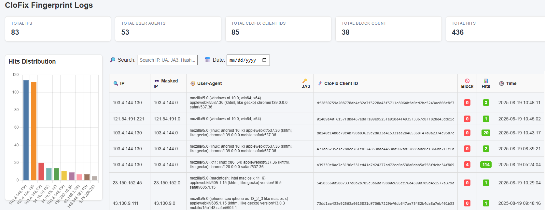Click the prohibited icon above Block

467,80
